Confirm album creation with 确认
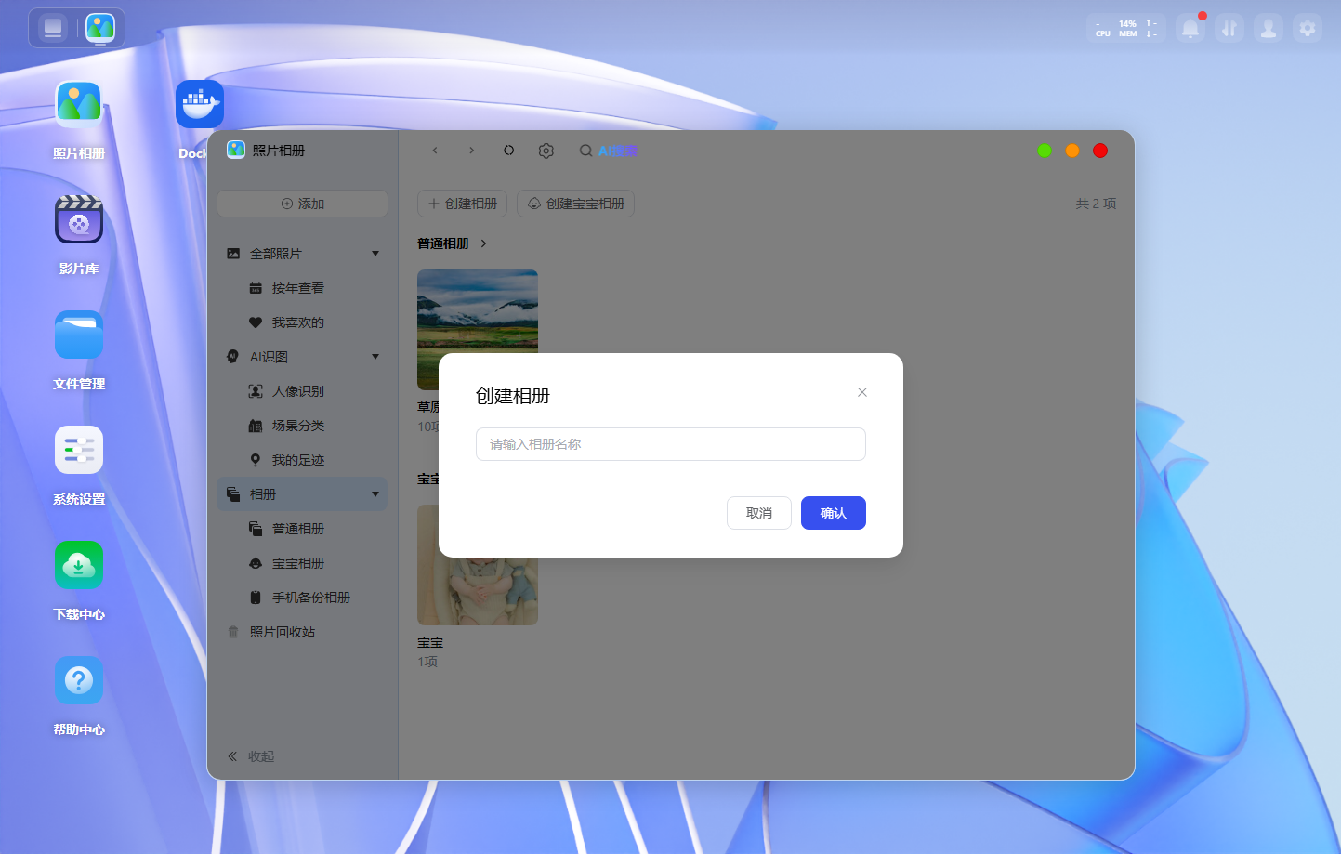The width and height of the screenshot is (1341, 854). coord(834,513)
